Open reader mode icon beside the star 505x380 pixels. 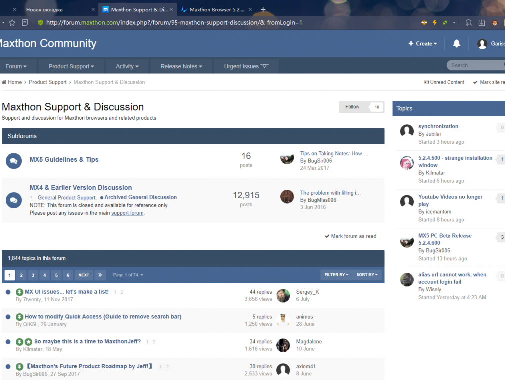(25, 23)
